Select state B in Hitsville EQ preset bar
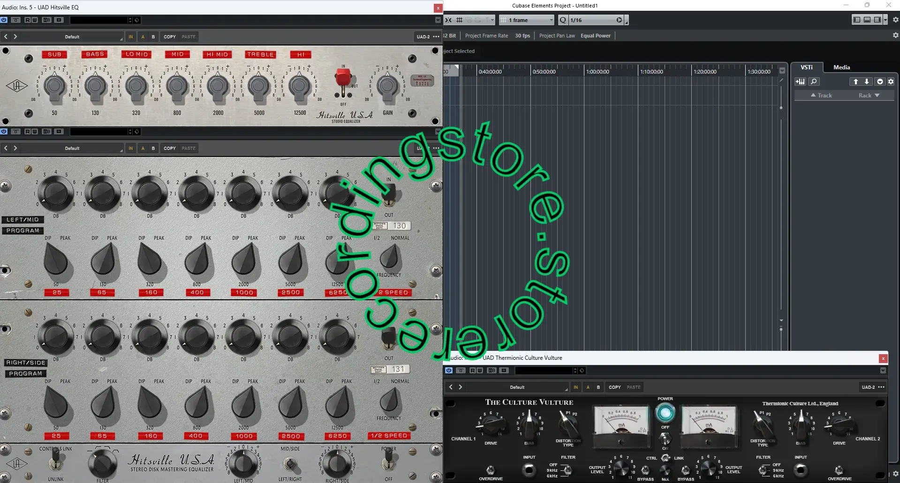This screenshot has width=900, height=483. 153,37
